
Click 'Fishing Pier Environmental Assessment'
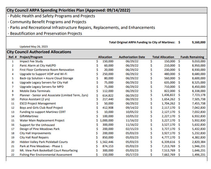(46, 155)
